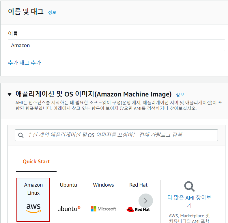This screenshot has width=228, height=223.
Task: Click the AMI description paragraph text
Action: coord(119,105)
